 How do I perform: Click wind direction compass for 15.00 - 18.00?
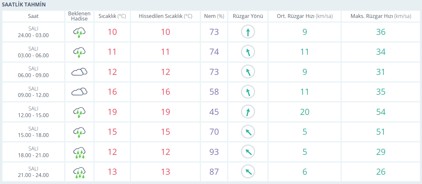click(x=248, y=132)
